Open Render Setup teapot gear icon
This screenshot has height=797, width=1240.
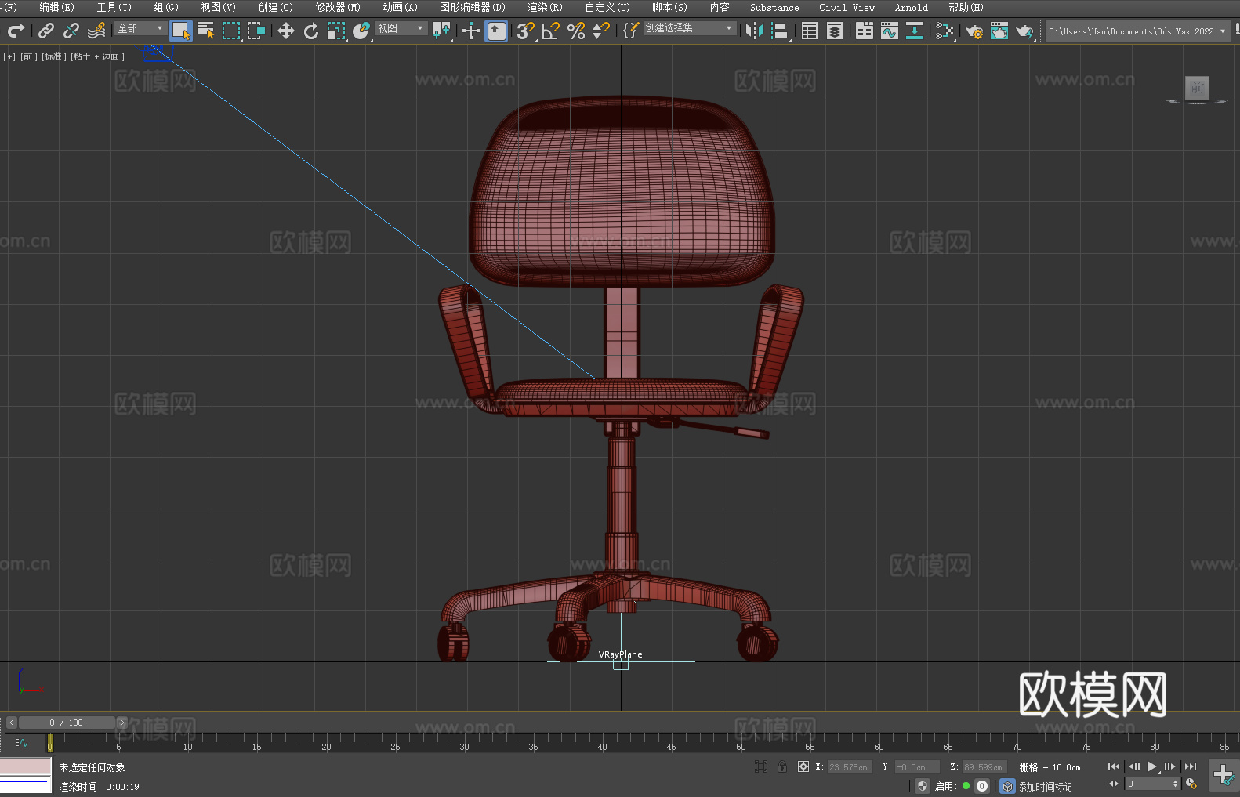tap(974, 31)
